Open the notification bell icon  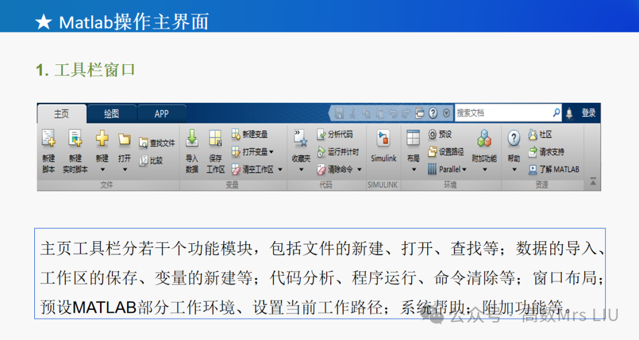(569, 113)
